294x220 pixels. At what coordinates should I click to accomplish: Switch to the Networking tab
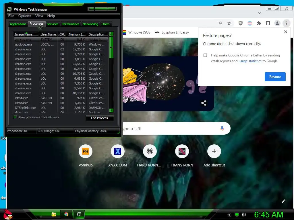[90, 24]
